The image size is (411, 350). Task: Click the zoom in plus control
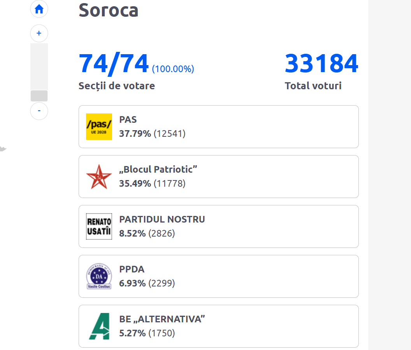39,33
